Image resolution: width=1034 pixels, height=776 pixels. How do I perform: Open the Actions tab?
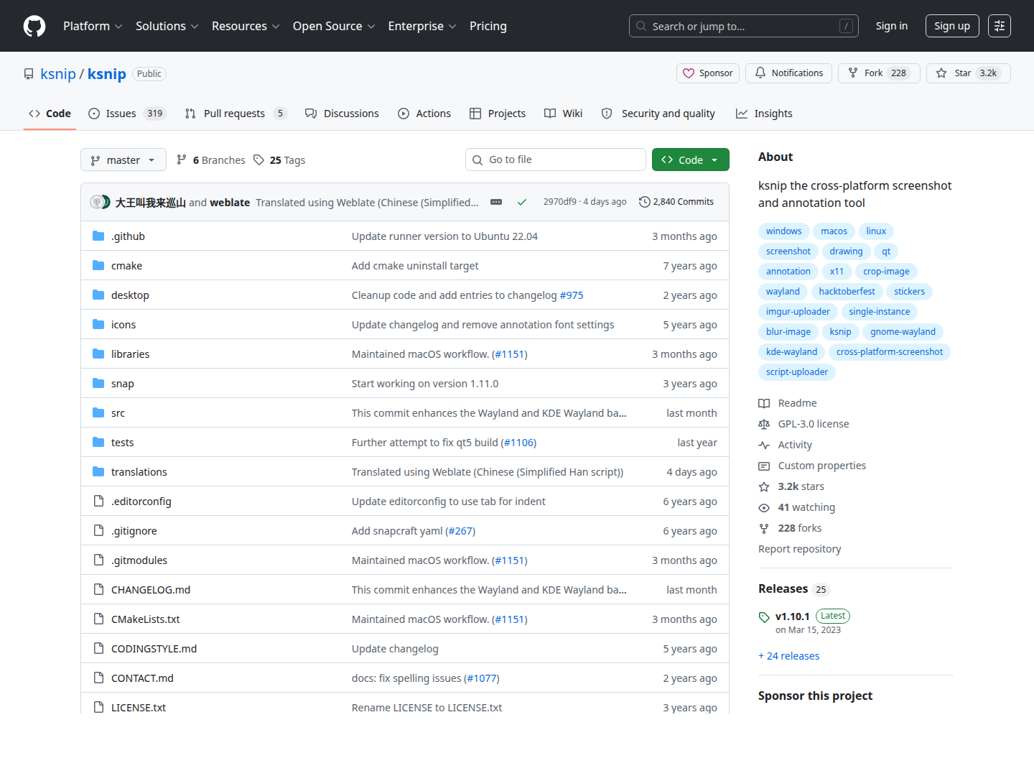click(x=424, y=114)
